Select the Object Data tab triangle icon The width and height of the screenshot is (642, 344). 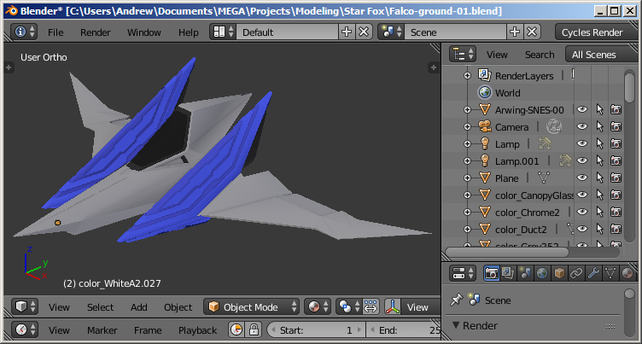pos(610,273)
